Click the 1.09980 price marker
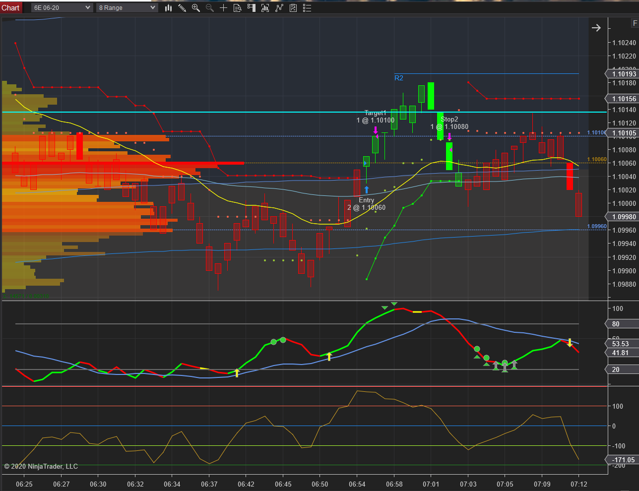This screenshot has height=491, width=639. (623, 217)
